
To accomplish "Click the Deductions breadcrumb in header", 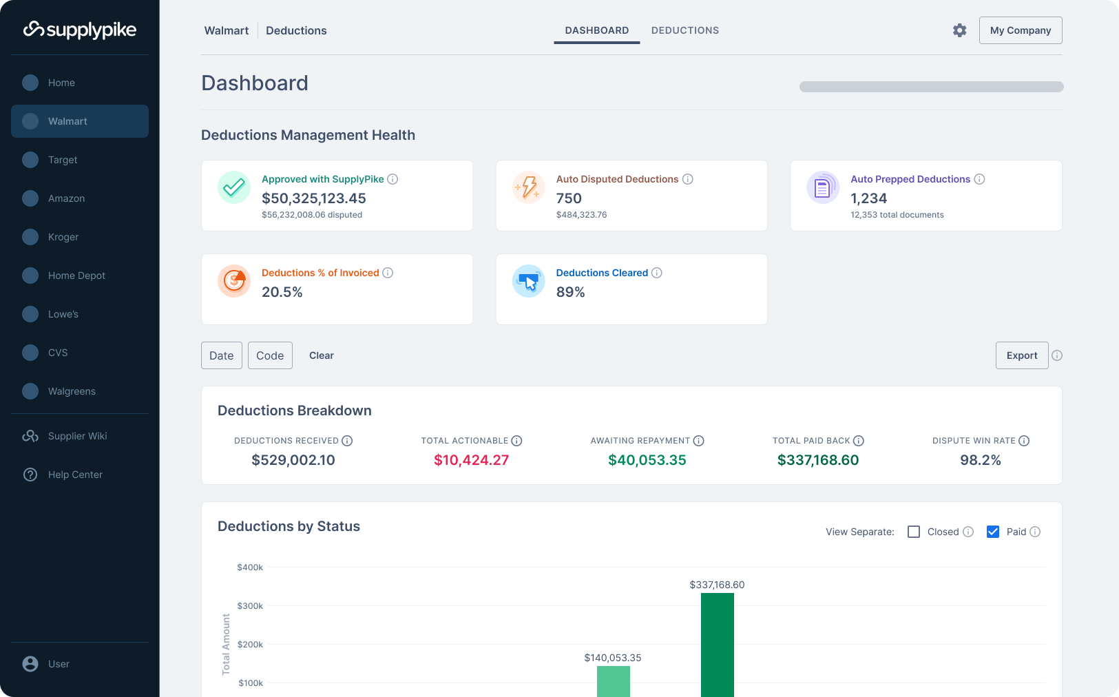I will pyautogui.click(x=296, y=30).
